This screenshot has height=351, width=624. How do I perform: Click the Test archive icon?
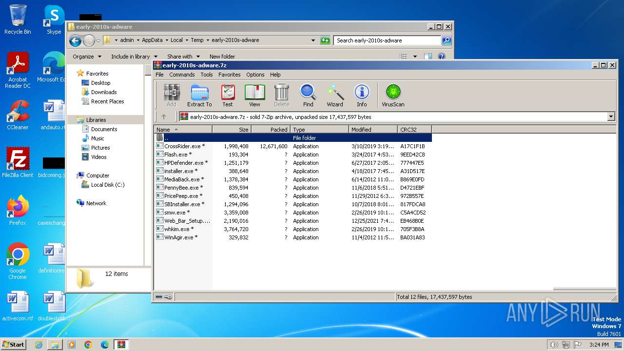point(228,95)
